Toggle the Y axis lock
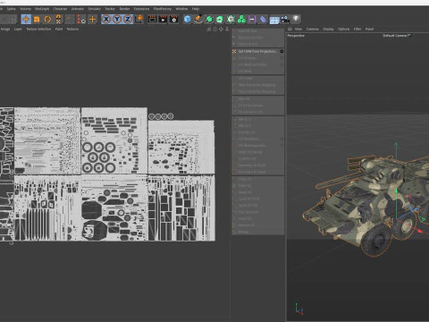 point(117,20)
